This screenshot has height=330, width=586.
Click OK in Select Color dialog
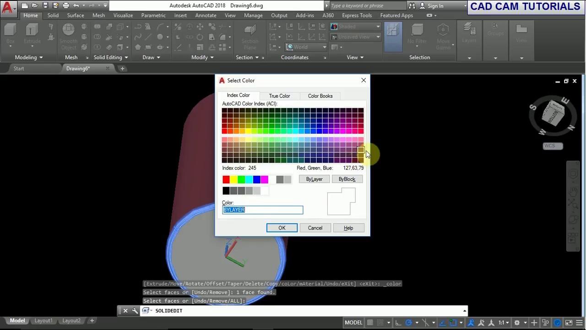(282, 228)
